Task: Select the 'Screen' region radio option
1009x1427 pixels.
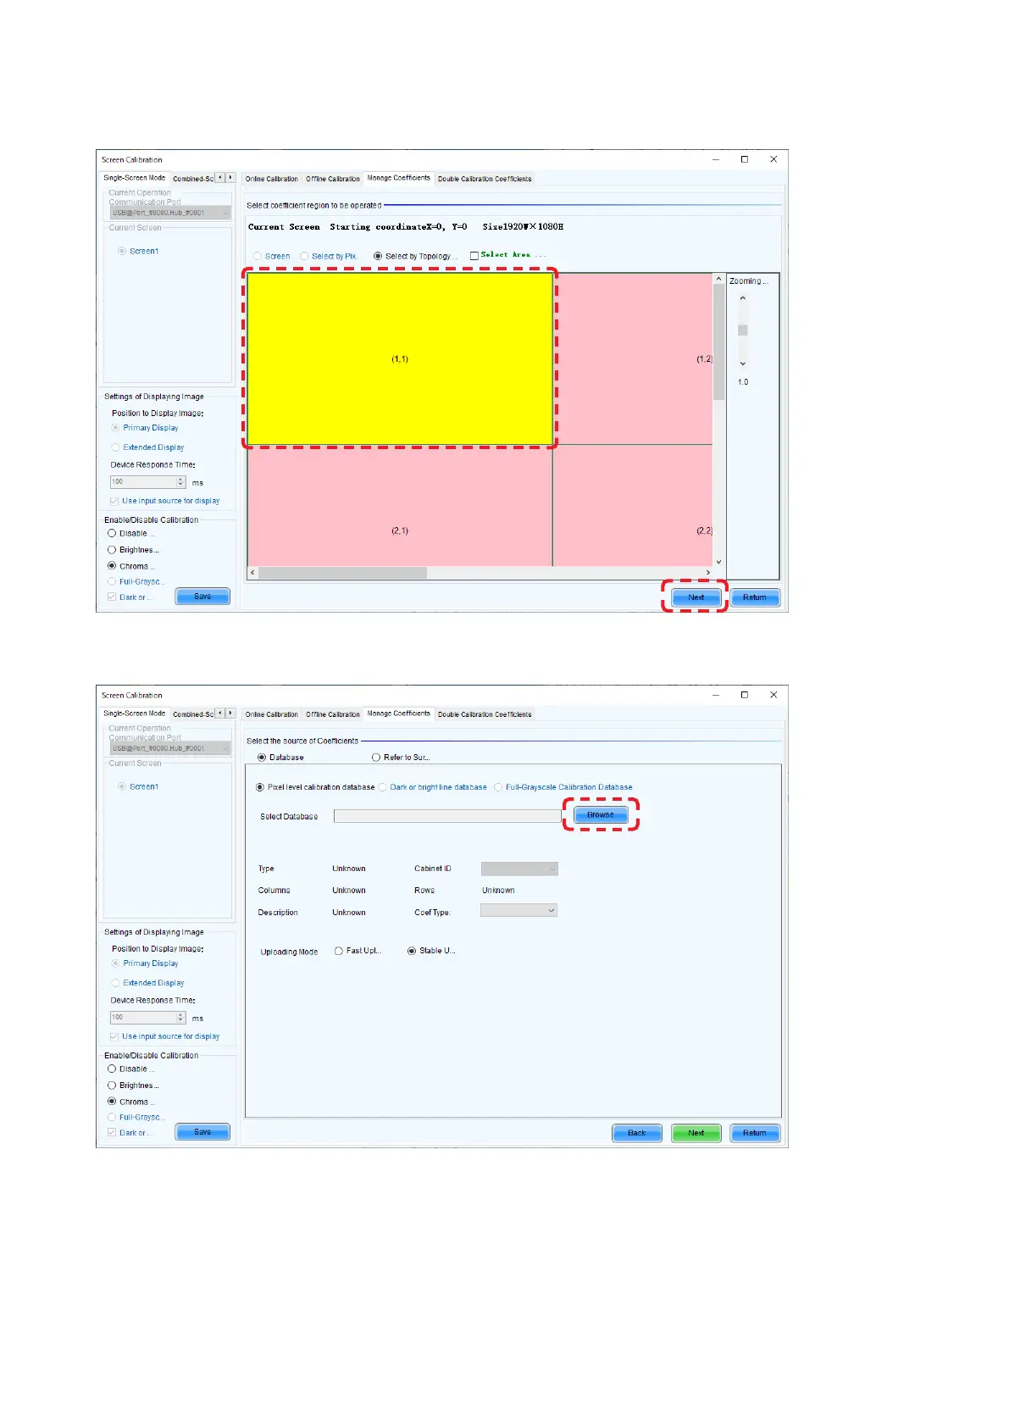Action: coord(258,256)
